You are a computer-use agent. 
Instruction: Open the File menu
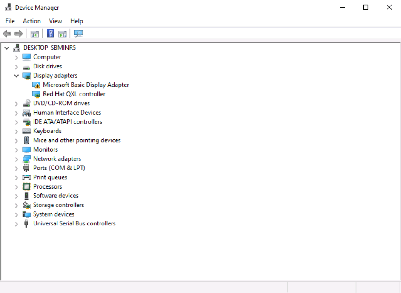tap(10, 21)
